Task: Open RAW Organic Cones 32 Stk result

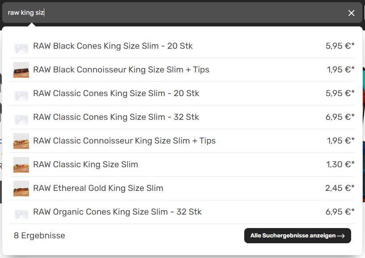Action: coord(117,212)
